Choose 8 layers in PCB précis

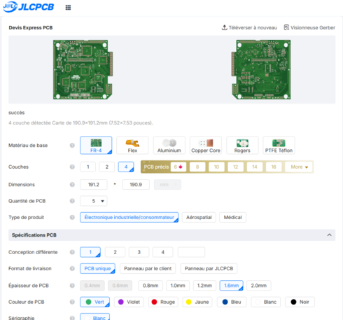point(197,167)
